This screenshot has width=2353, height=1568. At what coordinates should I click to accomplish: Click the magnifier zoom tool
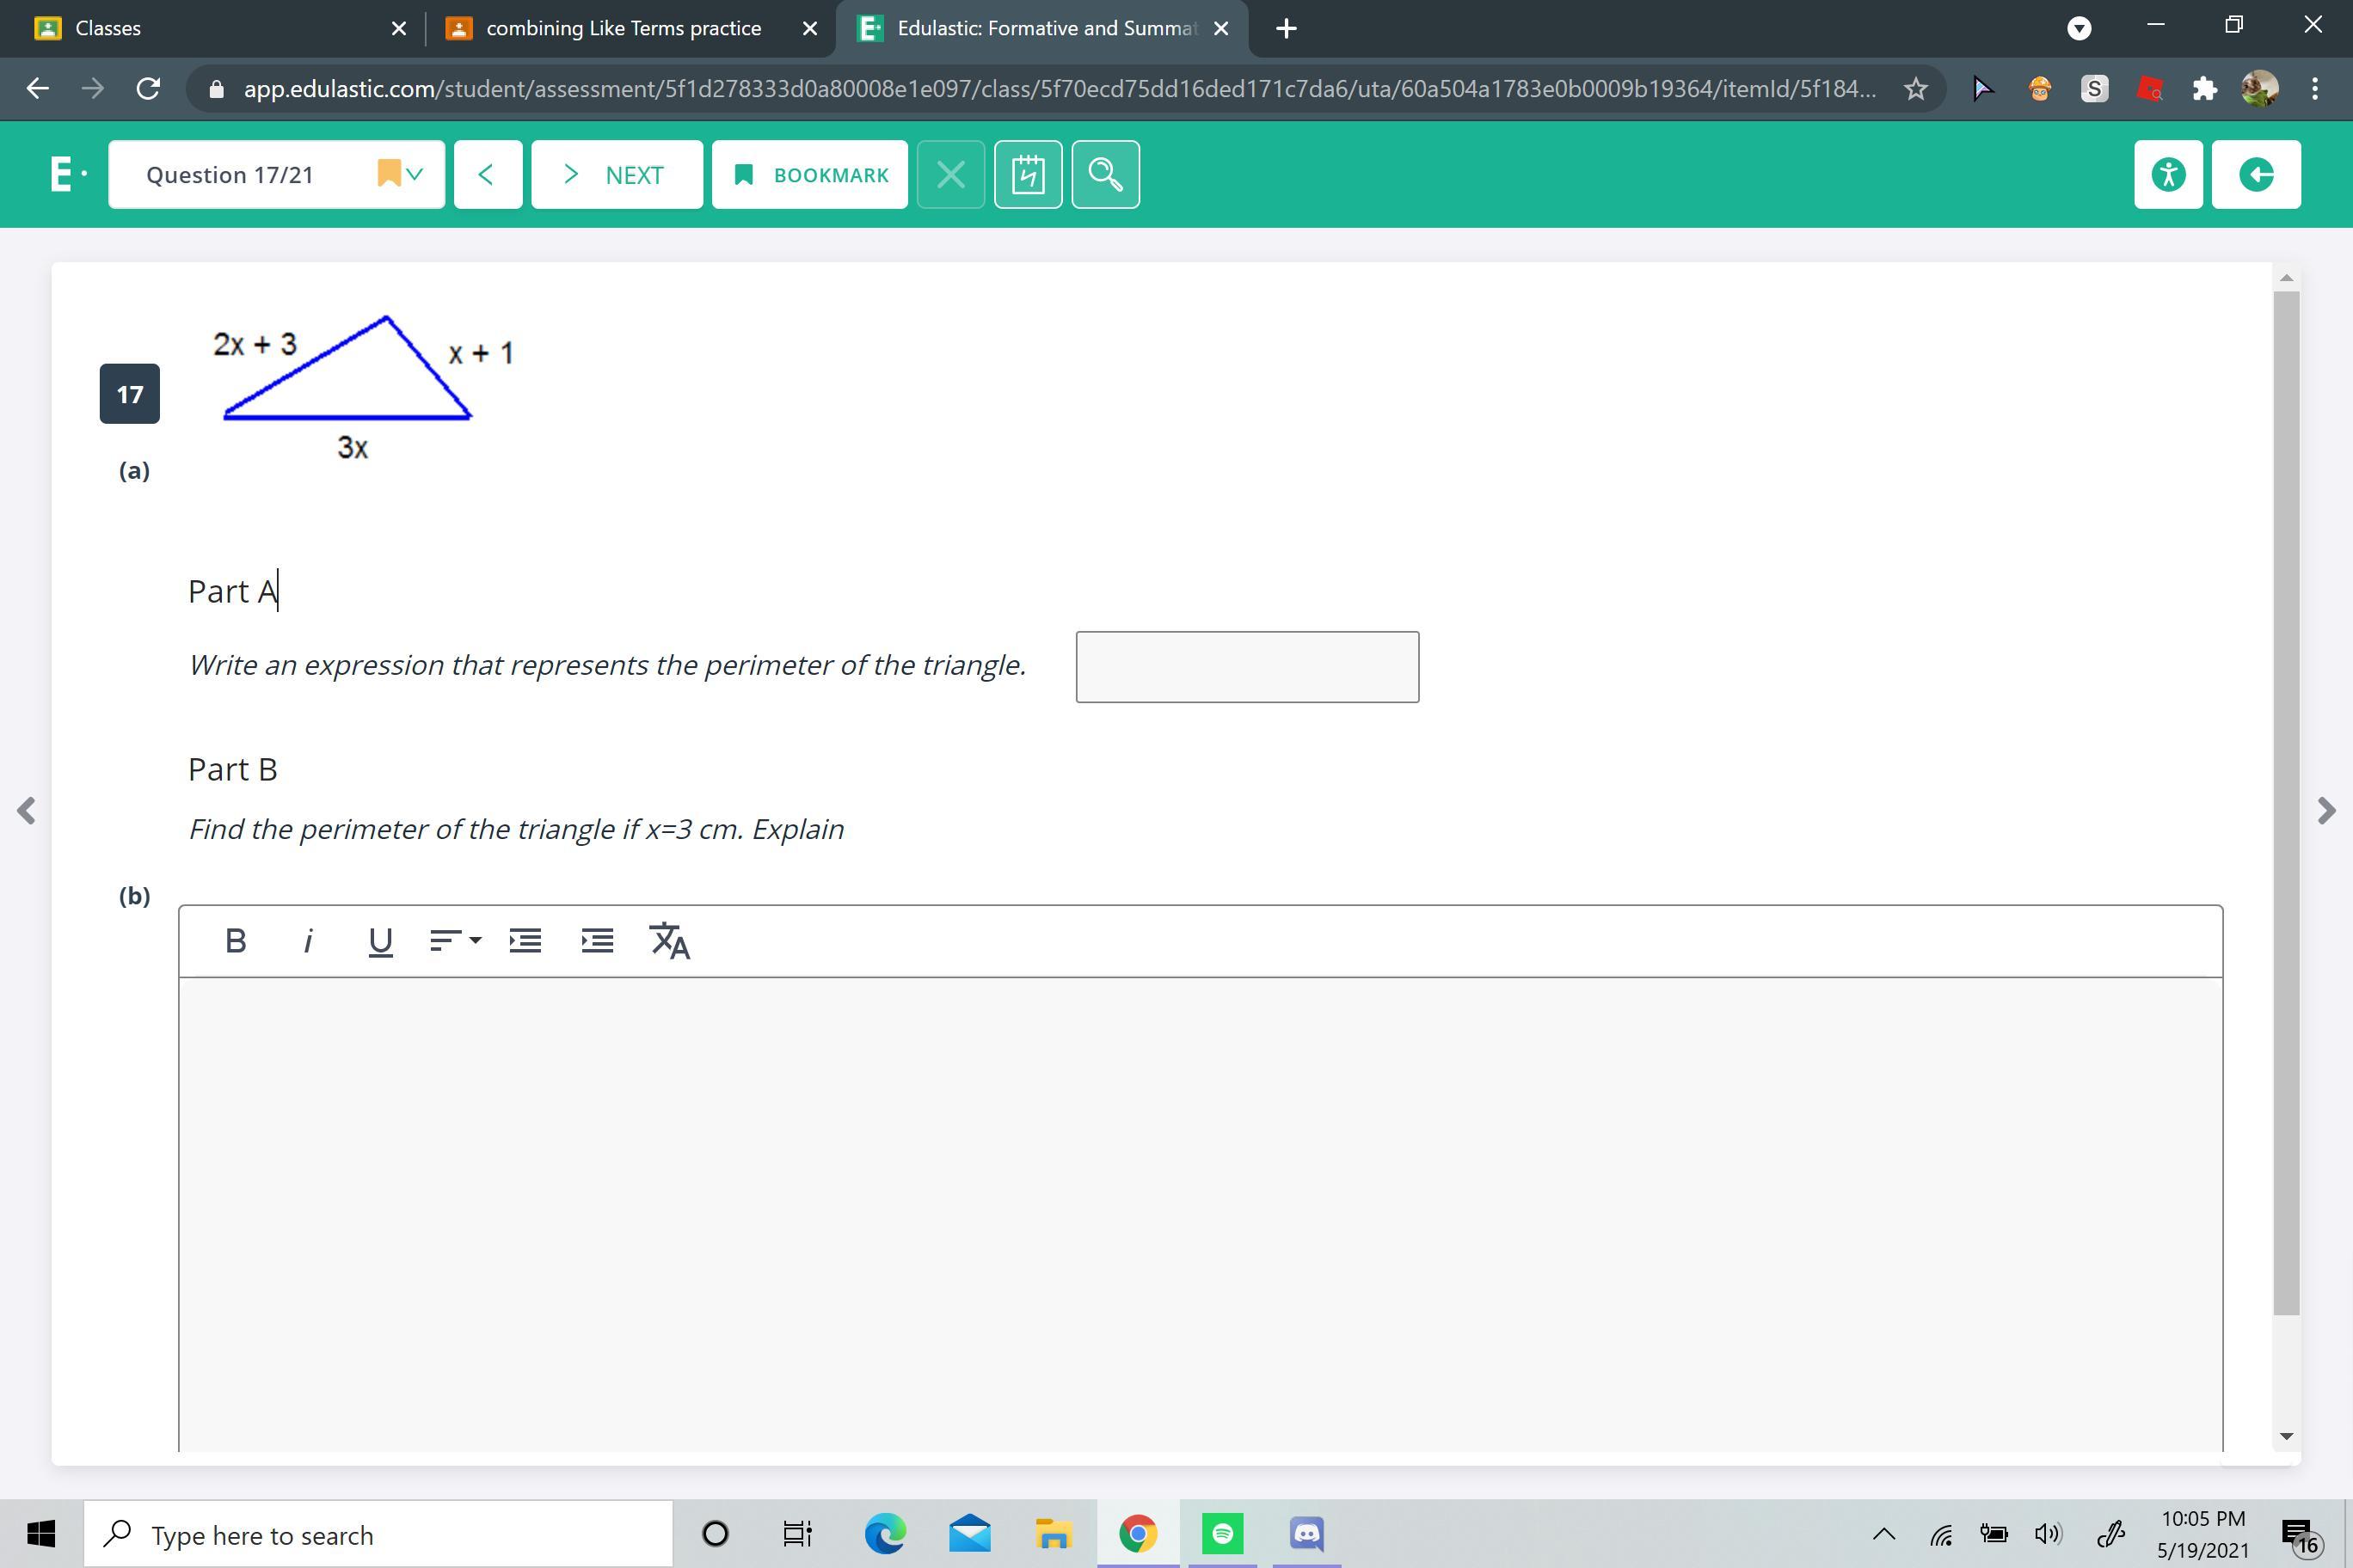(1104, 175)
